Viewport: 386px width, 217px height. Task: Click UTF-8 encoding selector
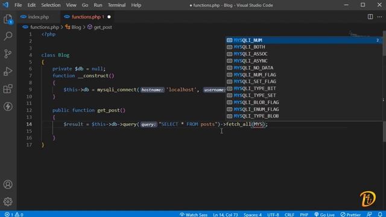tap(273, 215)
